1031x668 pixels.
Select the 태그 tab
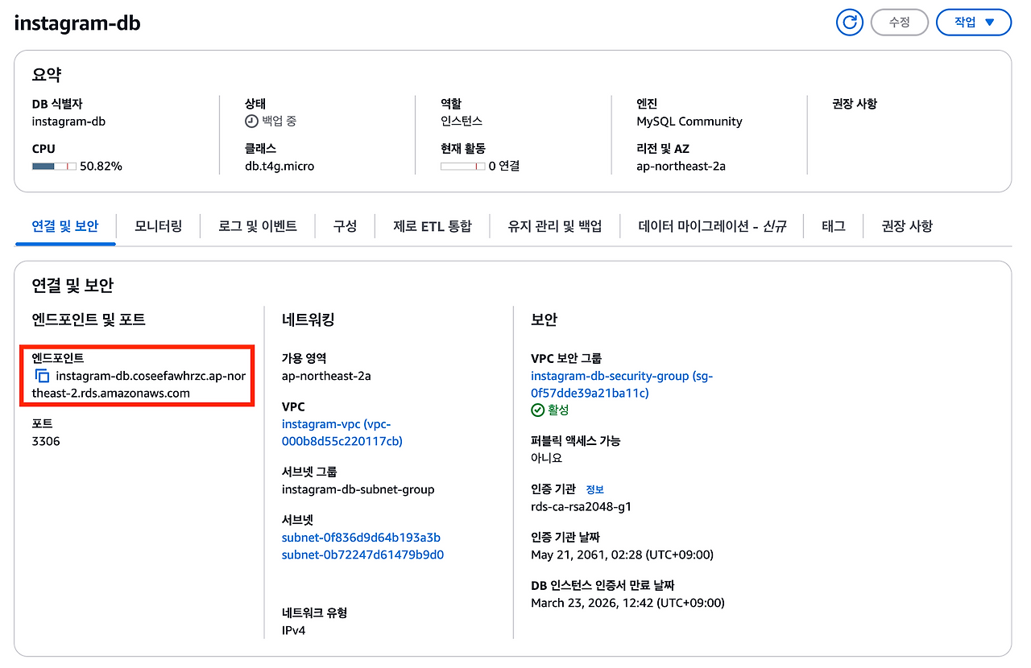click(x=834, y=226)
